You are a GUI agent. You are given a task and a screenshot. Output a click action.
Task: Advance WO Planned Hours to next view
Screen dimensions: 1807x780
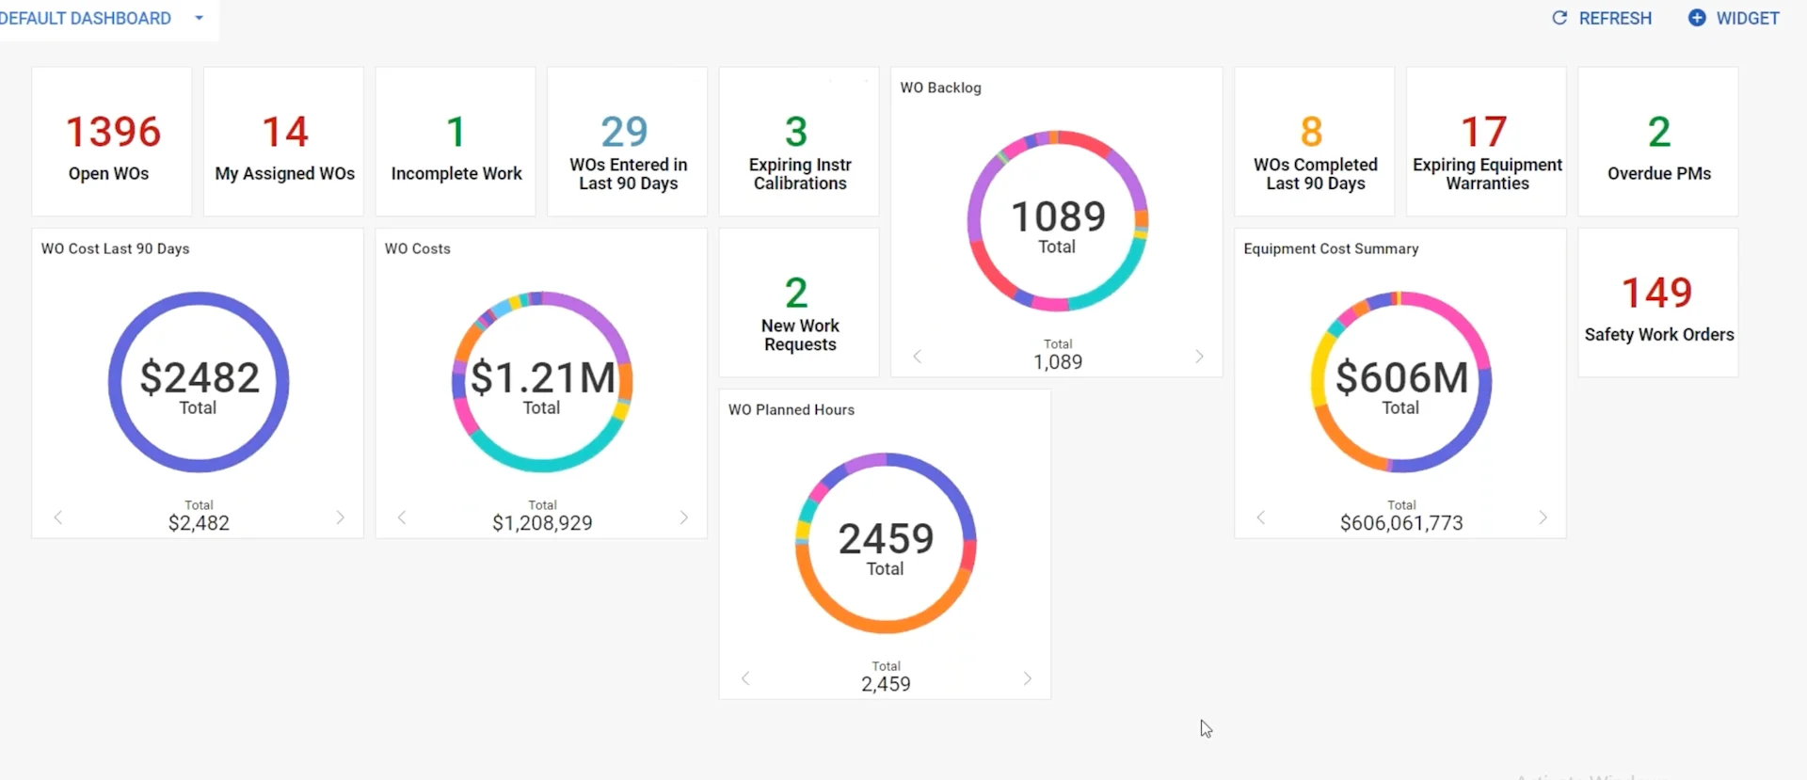(1028, 678)
